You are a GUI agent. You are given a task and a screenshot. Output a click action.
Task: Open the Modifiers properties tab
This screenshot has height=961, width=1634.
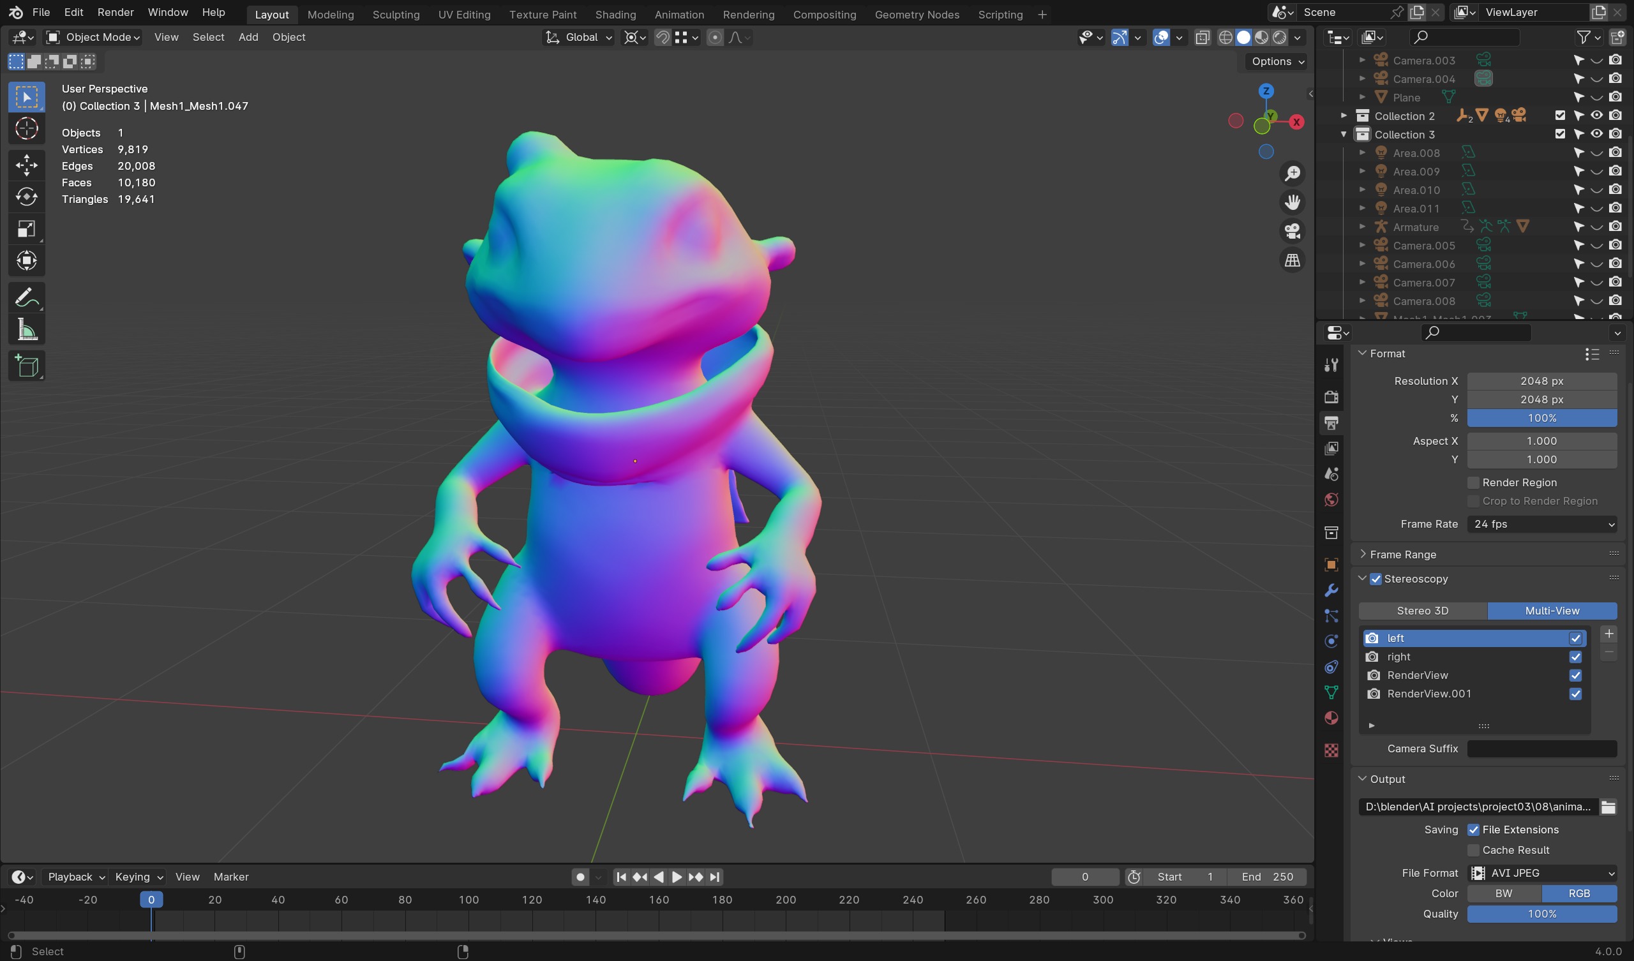click(1331, 590)
